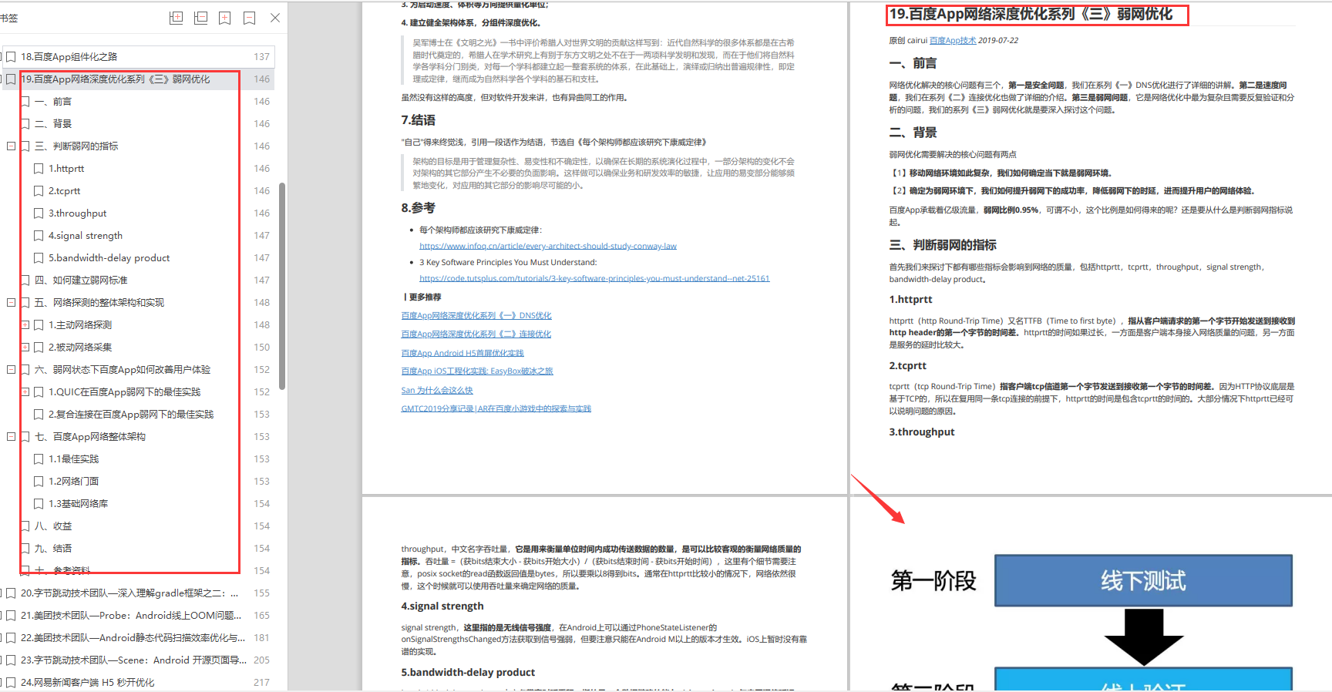Collapse the 六、弱网状态下百度App node

tap(11, 369)
